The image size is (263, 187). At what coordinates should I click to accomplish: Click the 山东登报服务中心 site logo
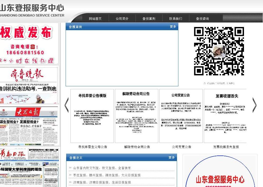click(x=32, y=8)
